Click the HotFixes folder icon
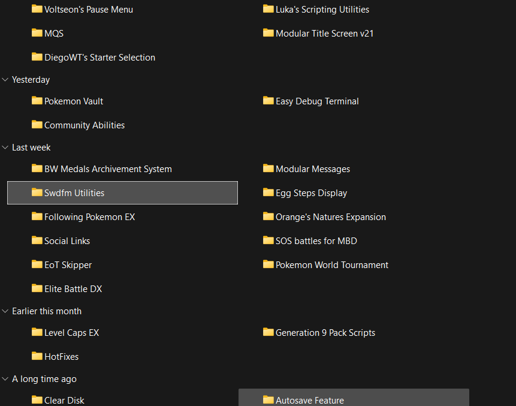This screenshot has width=516, height=406. (37, 356)
